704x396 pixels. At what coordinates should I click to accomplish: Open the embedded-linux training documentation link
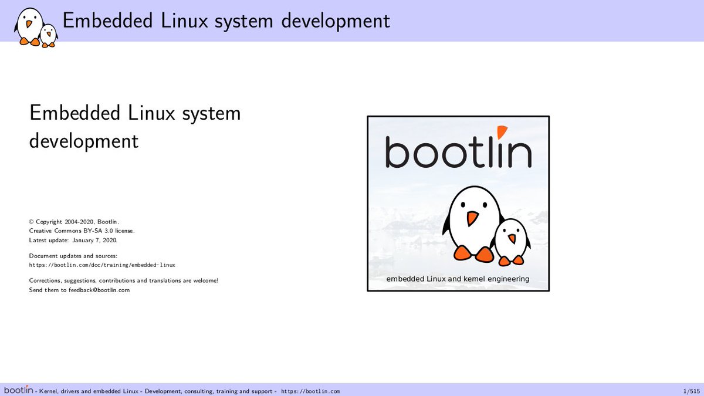pos(102,265)
